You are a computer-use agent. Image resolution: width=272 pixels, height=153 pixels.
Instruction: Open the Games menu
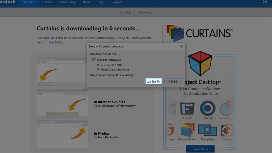point(47,2)
